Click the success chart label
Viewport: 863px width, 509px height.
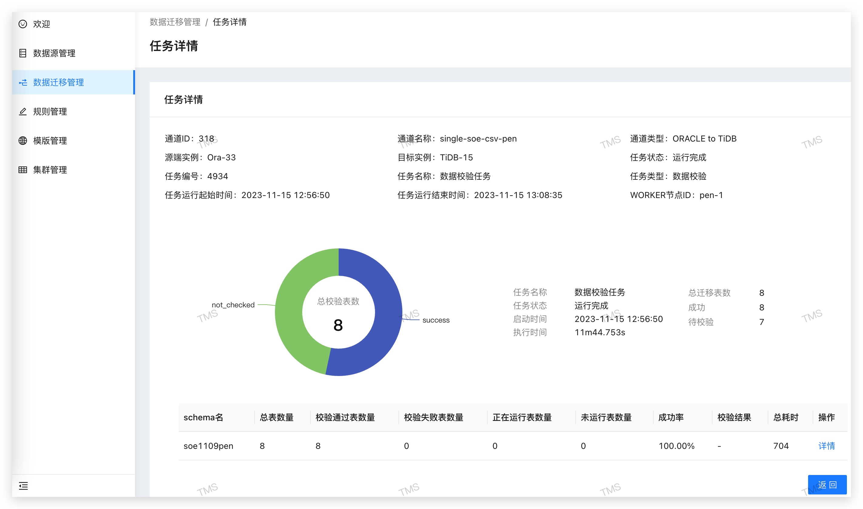[x=436, y=320]
